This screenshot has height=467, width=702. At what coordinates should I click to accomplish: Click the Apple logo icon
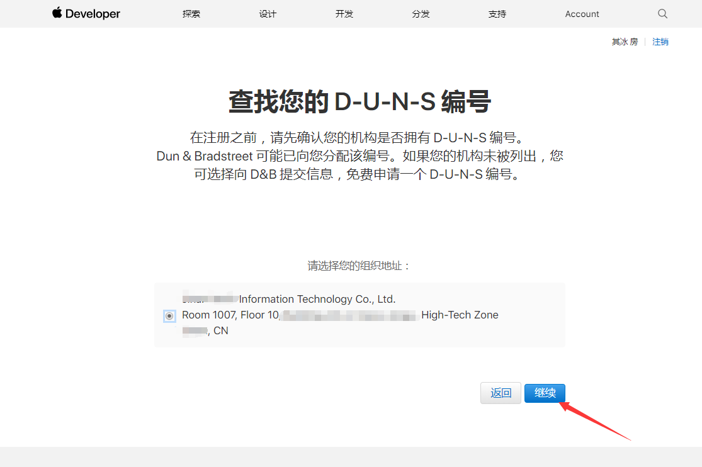click(x=57, y=13)
